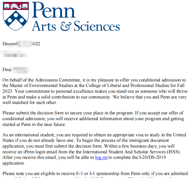The width and height of the screenshot is (192, 178).
Task: Click the Penn shield crest logo
Action: click(x=16, y=16)
